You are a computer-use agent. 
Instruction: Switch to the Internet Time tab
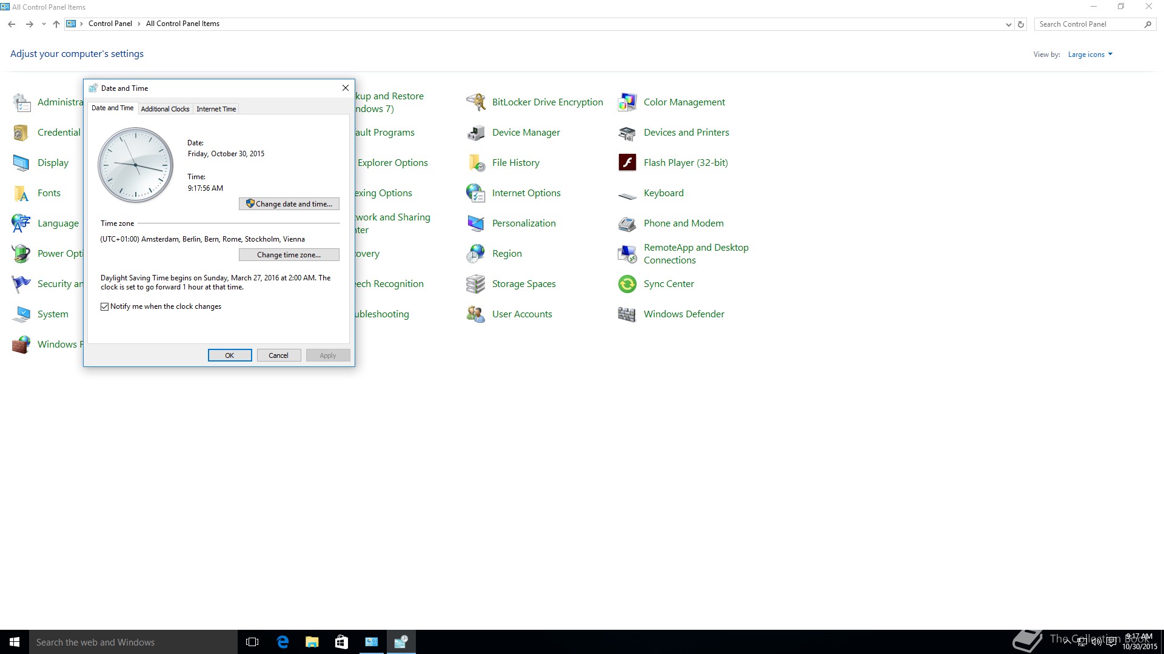pos(216,109)
